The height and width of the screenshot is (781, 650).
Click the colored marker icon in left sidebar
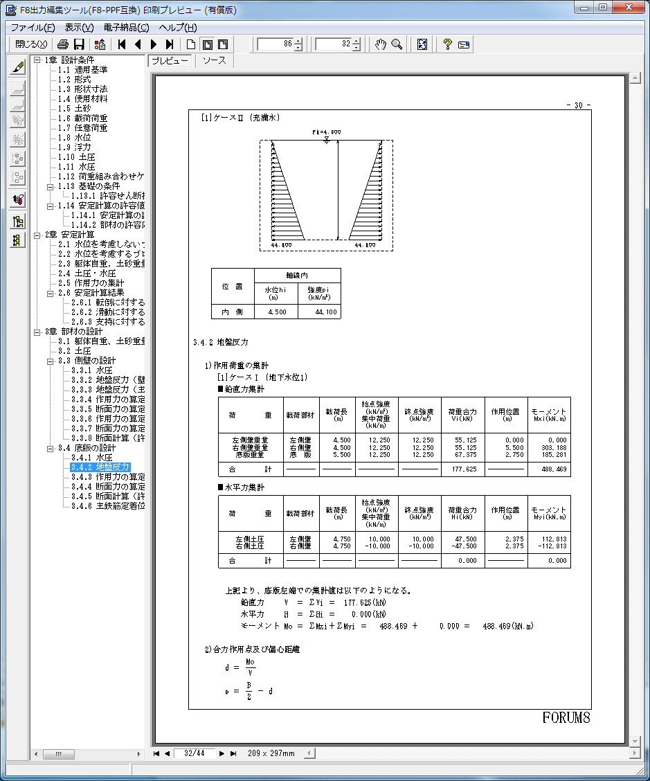pyautogui.click(x=17, y=199)
